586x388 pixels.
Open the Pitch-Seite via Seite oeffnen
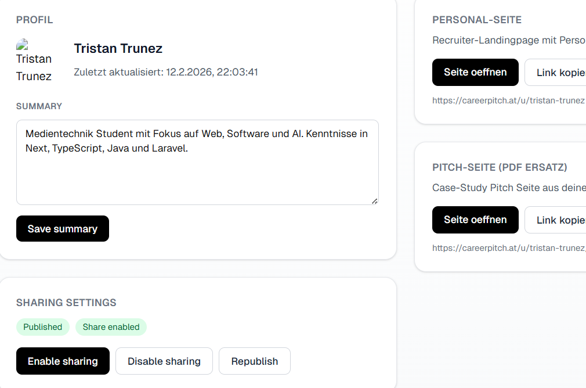point(475,220)
